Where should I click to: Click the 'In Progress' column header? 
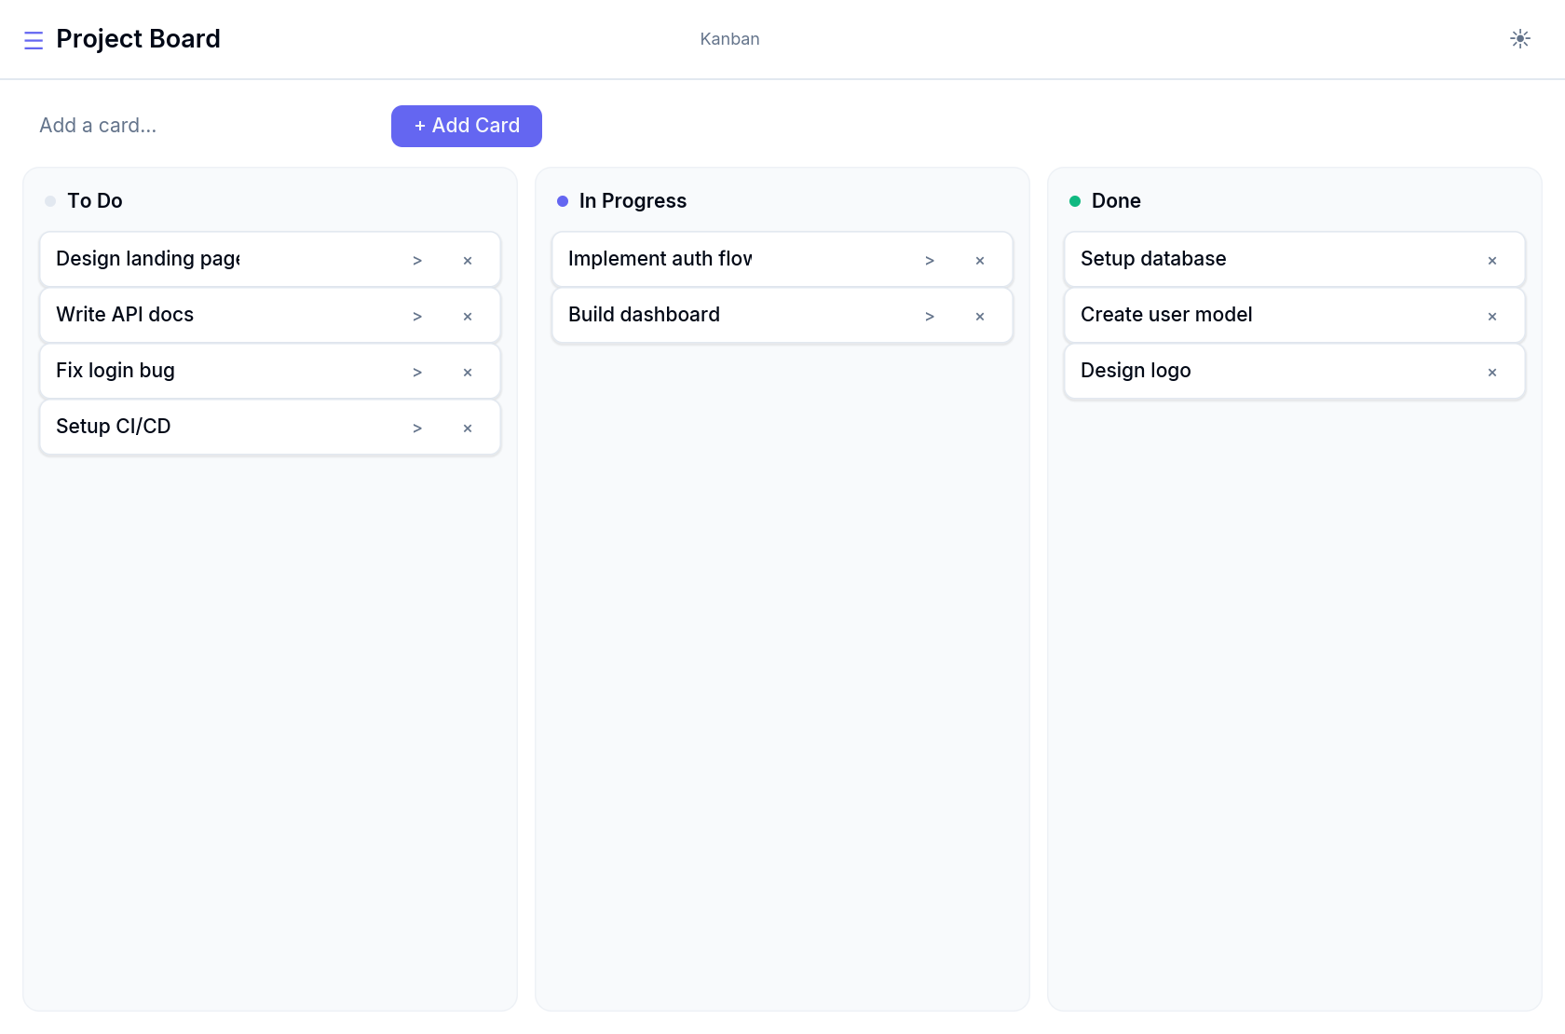(633, 201)
